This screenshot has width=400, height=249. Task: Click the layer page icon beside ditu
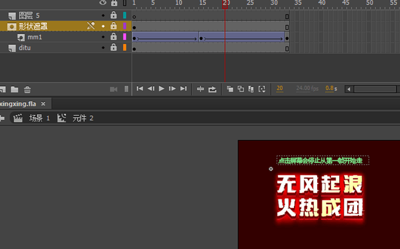point(12,48)
